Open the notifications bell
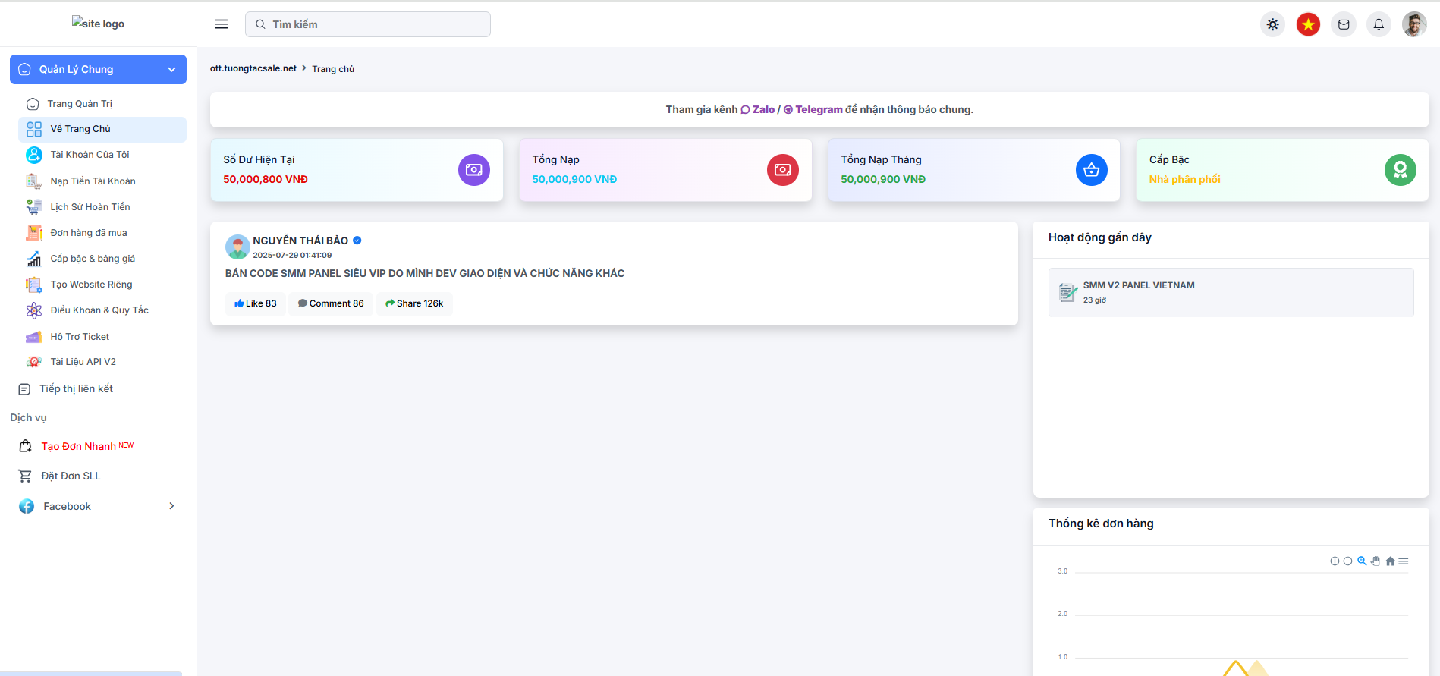This screenshot has height=676, width=1440. 1379,24
